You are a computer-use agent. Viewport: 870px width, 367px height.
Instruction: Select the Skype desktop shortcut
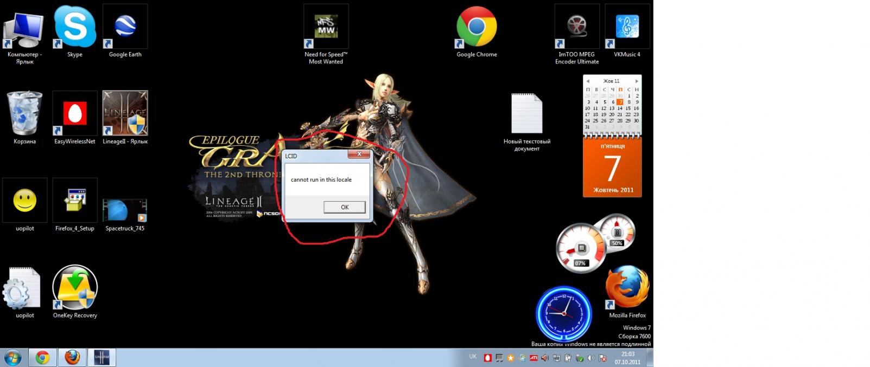[75, 31]
